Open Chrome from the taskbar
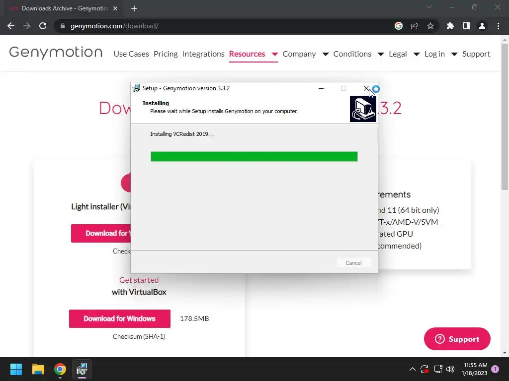Screen dimensions: 509x381 60,369
